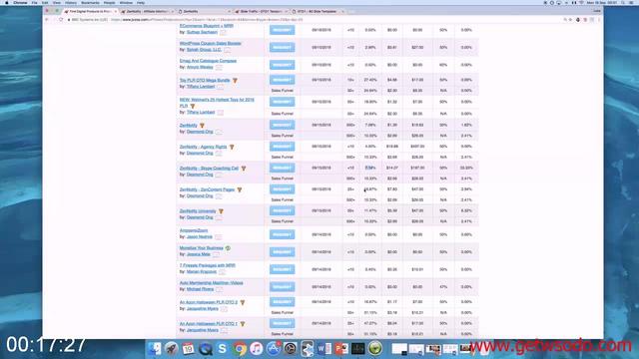Click message icon next to Marian Krajcovic
The width and height of the screenshot is (639, 359).
[222, 272]
